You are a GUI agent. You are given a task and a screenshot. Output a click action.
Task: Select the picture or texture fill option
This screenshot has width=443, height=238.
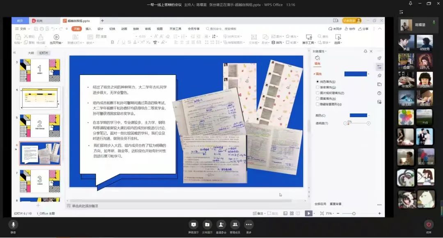coord(317,93)
